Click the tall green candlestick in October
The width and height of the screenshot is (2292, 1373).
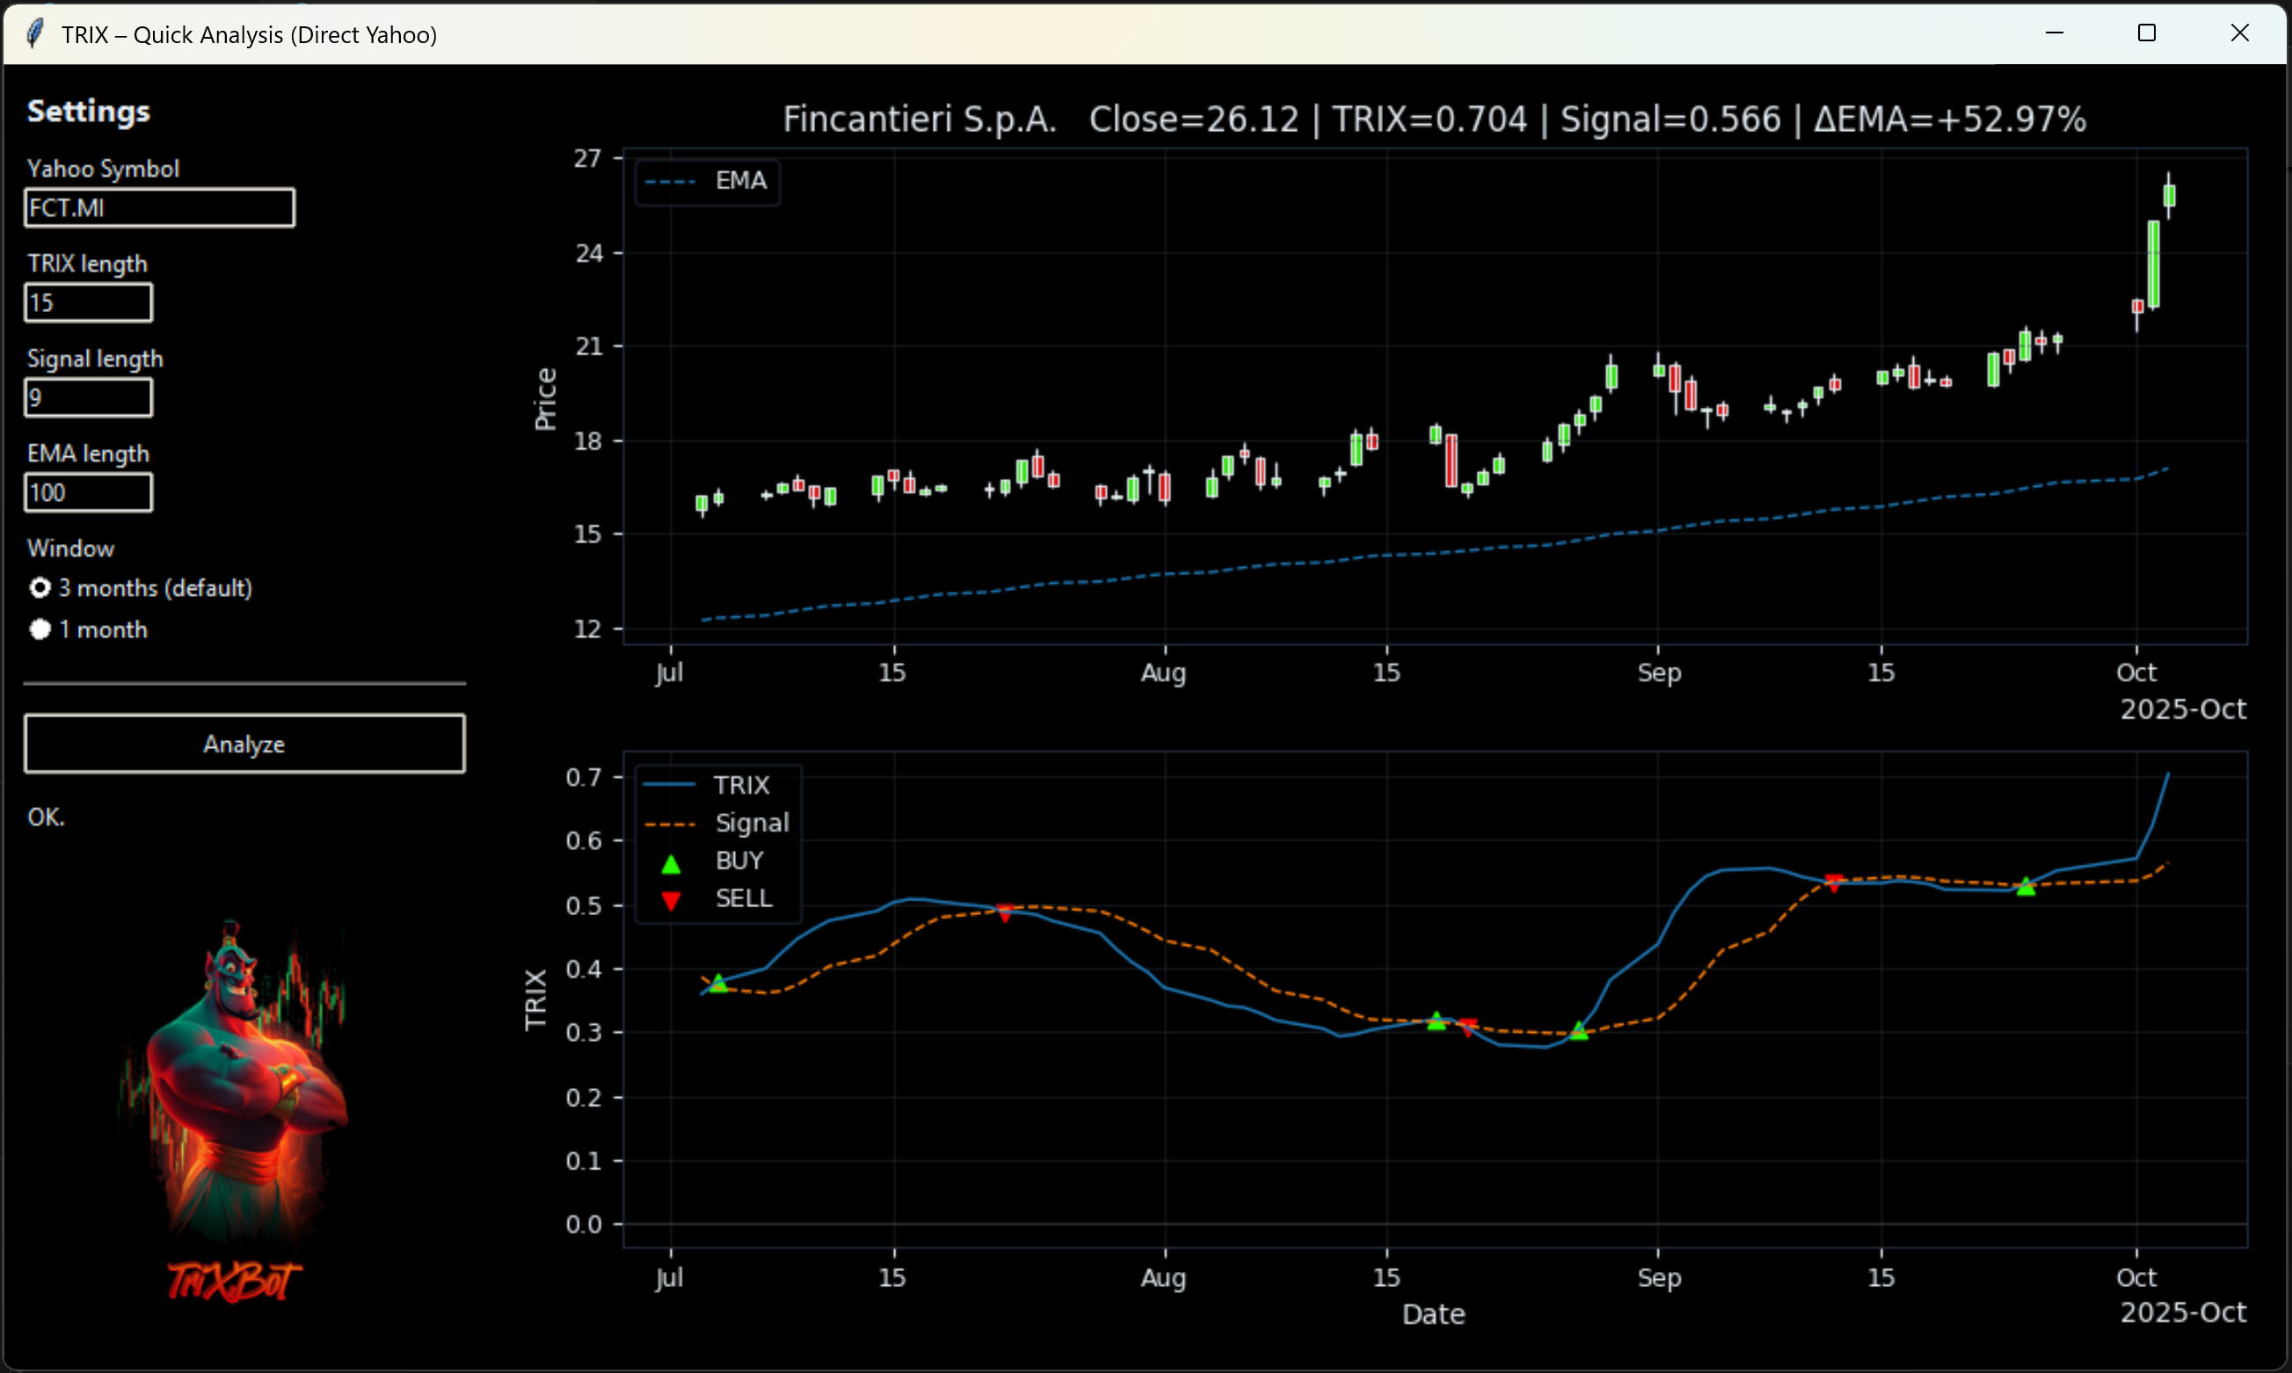2153,264
